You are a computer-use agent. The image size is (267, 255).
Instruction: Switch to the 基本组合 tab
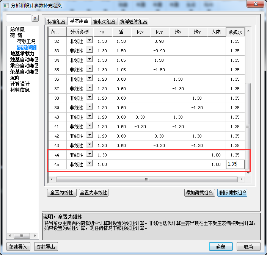click(x=79, y=21)
